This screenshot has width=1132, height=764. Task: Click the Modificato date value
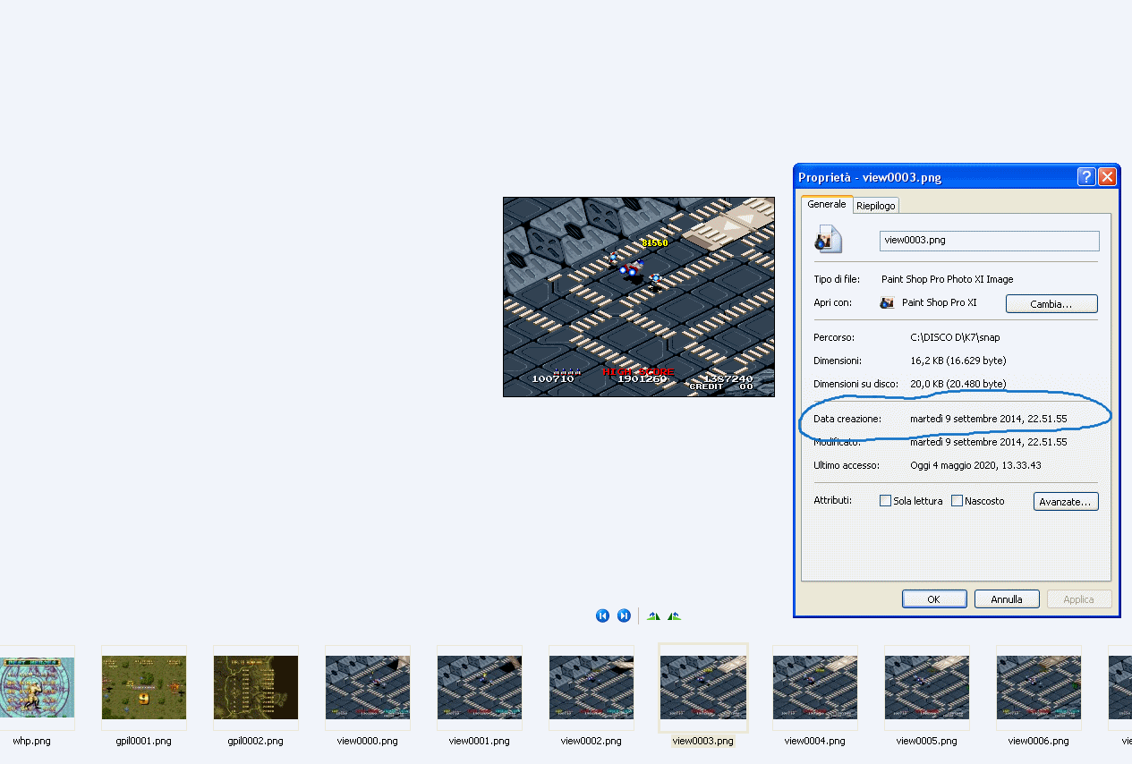click(x=989, y=442)
